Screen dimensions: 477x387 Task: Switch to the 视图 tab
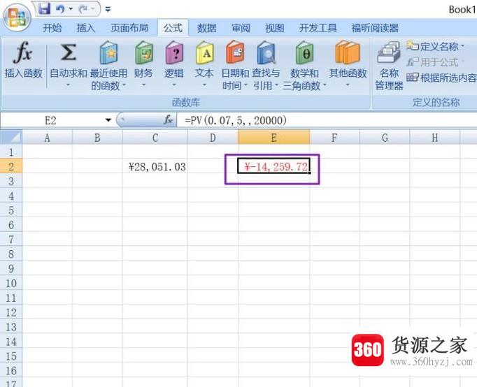click(275, 28)
